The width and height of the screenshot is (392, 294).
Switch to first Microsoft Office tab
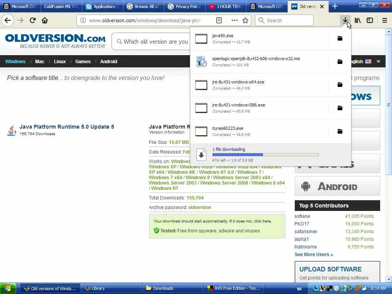[x=21, y=7]
